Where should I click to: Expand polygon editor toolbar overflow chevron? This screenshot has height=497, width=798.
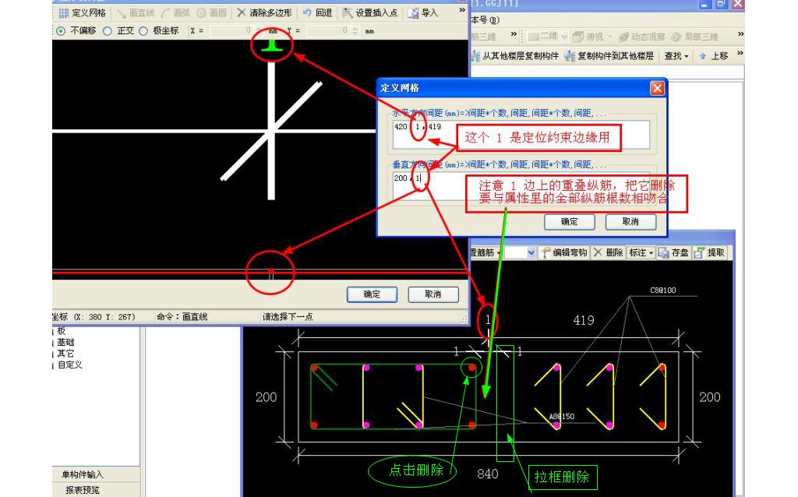coord(461,10)
